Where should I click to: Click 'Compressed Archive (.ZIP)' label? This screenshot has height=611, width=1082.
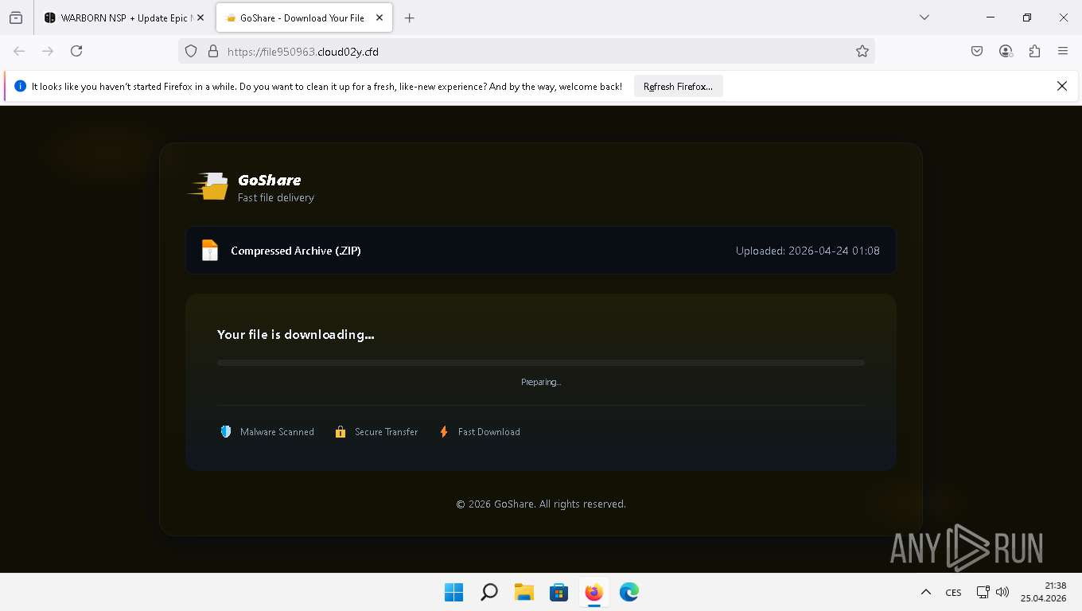(x=296, y=251)
